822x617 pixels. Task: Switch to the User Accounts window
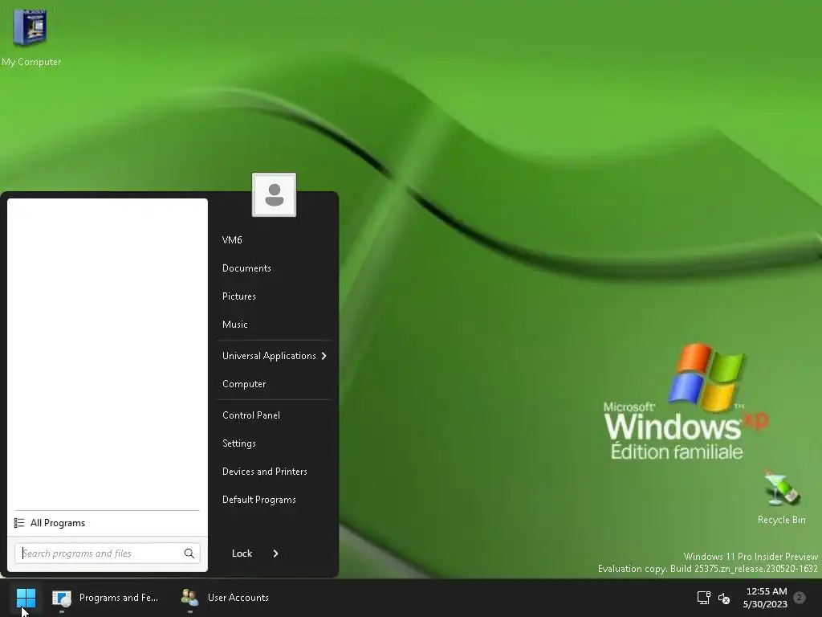click(x=226, y=598)
